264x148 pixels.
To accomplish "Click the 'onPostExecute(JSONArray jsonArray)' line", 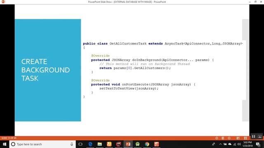I will click(143, 84).
